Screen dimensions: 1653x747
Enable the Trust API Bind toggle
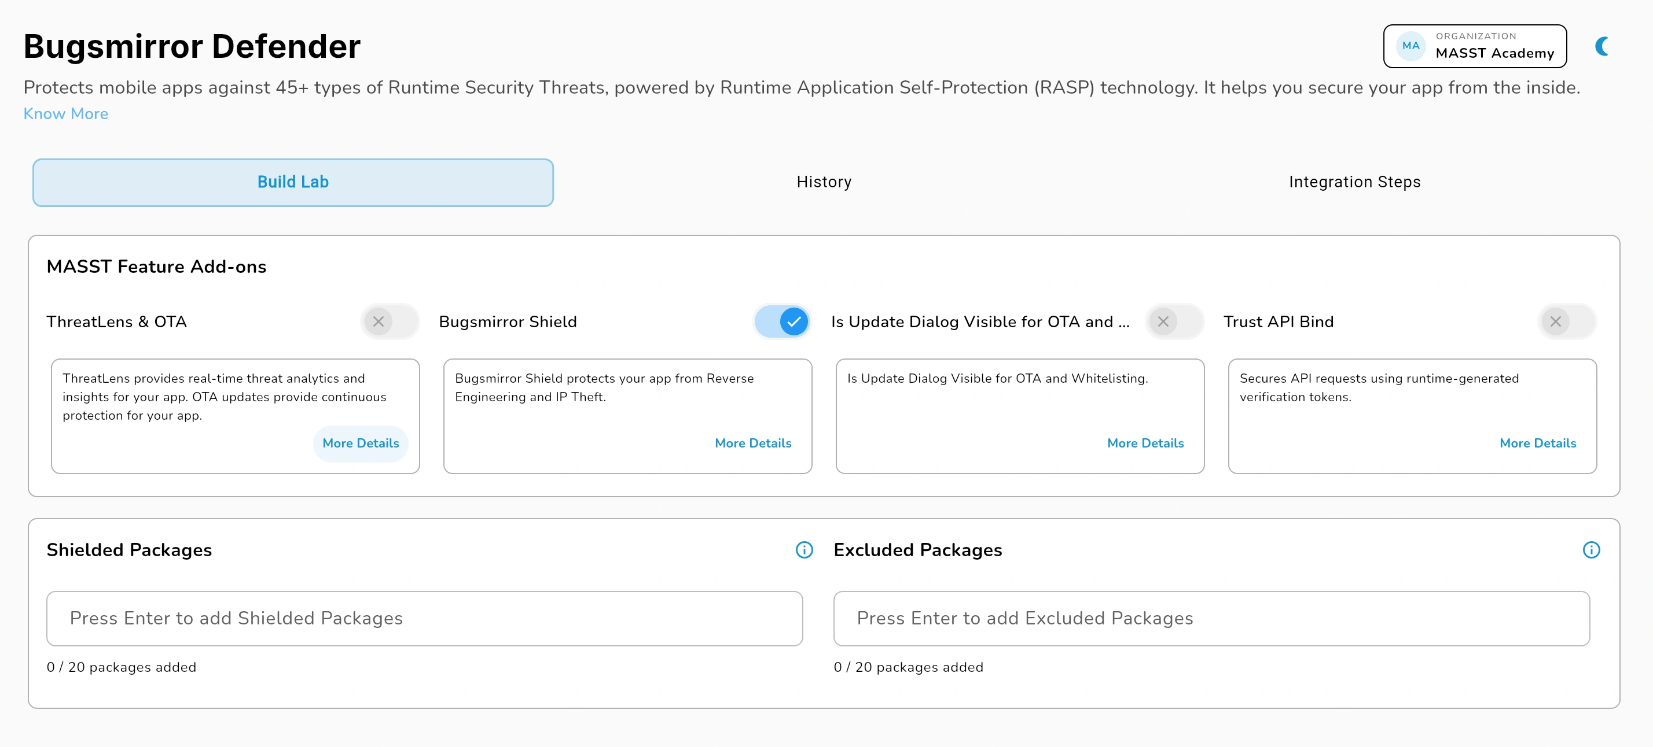pos(1567,321)
